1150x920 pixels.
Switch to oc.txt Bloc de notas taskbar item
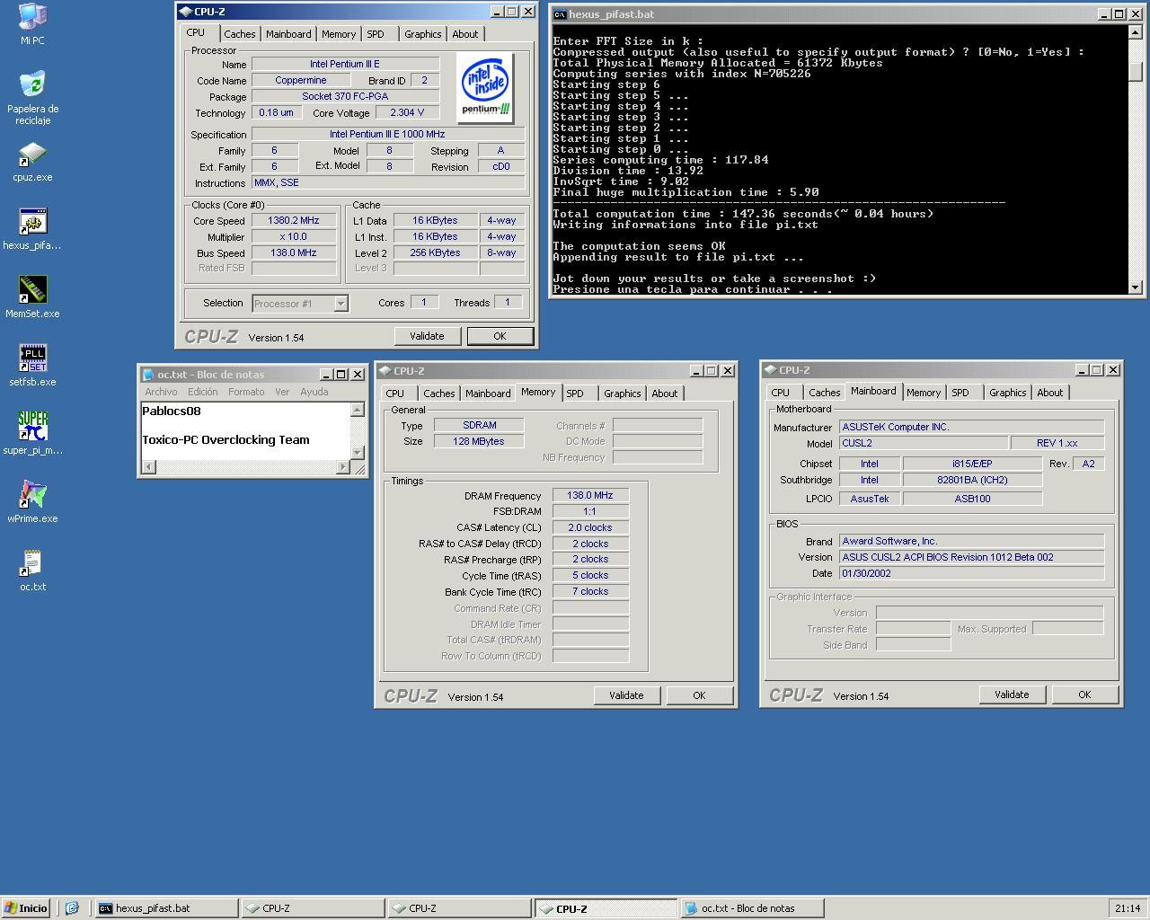[751, 908]
